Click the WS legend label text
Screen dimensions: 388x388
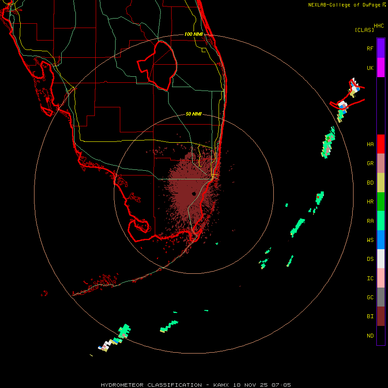pyautogui.click(x=370, y=240)
